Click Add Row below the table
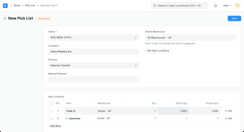This screenshot has height=132, width=244. (x=55, y=126)
